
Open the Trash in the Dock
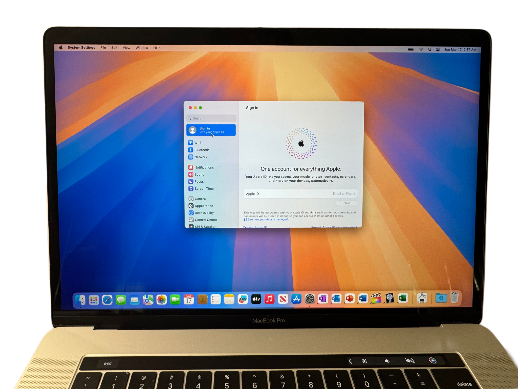pyautogui.click(x=455, y=297)
